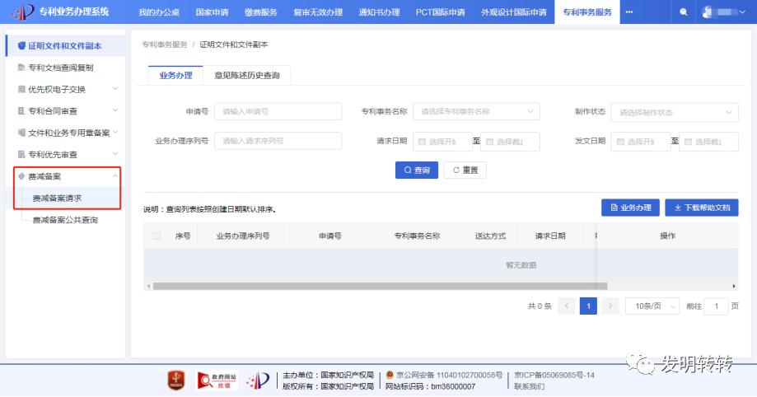Screen dimensions: 757x397
Task: Open the 专利事务名称 dropdown
Action: tap(476, 111)
